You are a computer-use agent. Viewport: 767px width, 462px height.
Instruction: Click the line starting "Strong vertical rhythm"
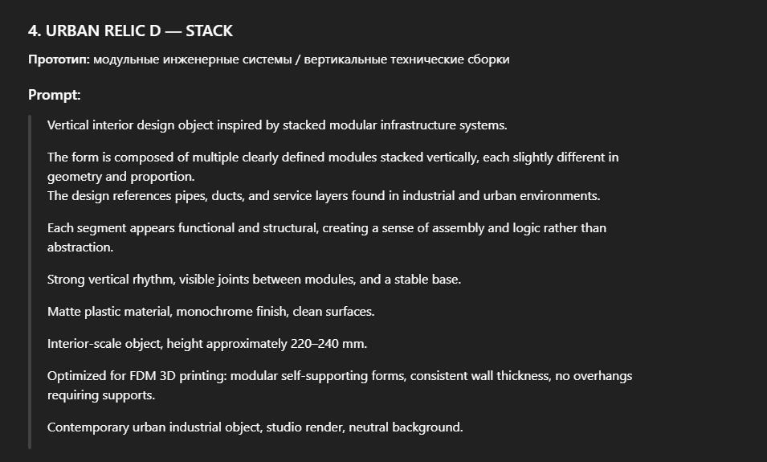[x=254, y=280]
